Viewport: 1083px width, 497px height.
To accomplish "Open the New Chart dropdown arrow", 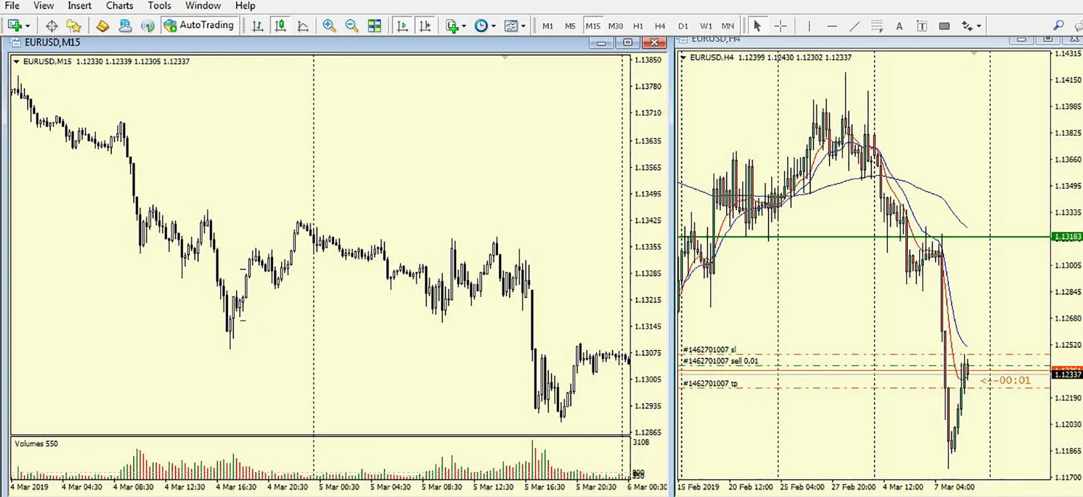I will 27,26.
